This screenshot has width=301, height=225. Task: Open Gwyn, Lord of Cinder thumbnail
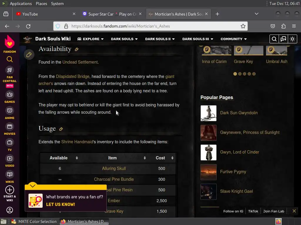click(x=208, y=152)
